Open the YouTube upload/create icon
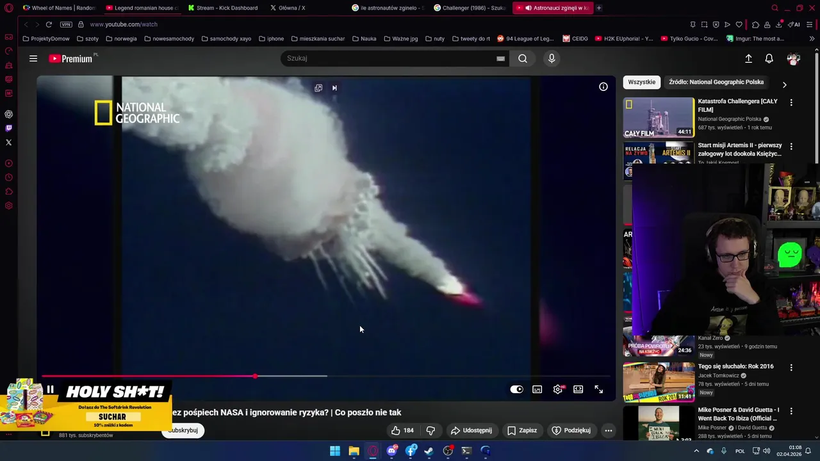Screen dimensions: 820x461 tap(748, 58)
